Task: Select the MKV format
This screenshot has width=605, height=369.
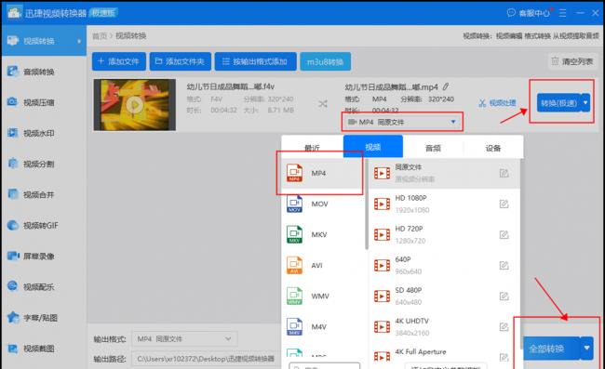Action: click(x=323, y=234)
